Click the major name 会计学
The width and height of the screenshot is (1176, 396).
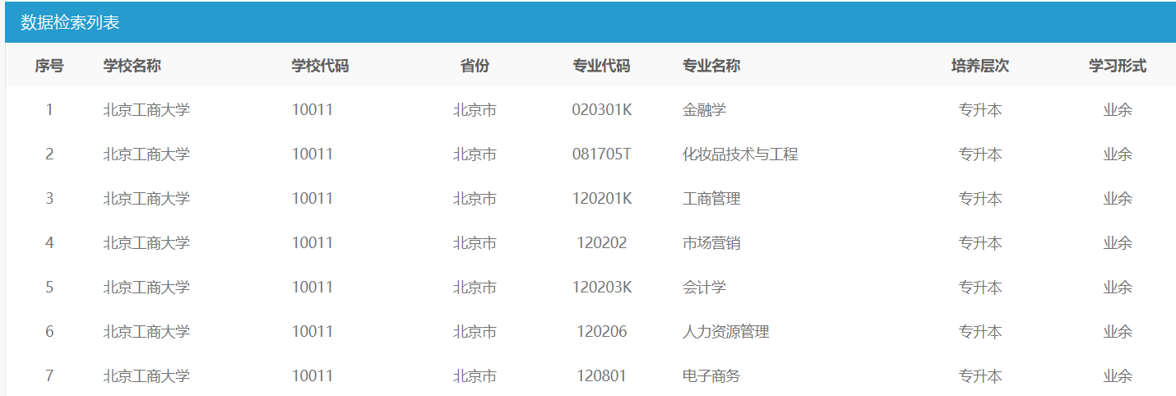click(704, 287)
